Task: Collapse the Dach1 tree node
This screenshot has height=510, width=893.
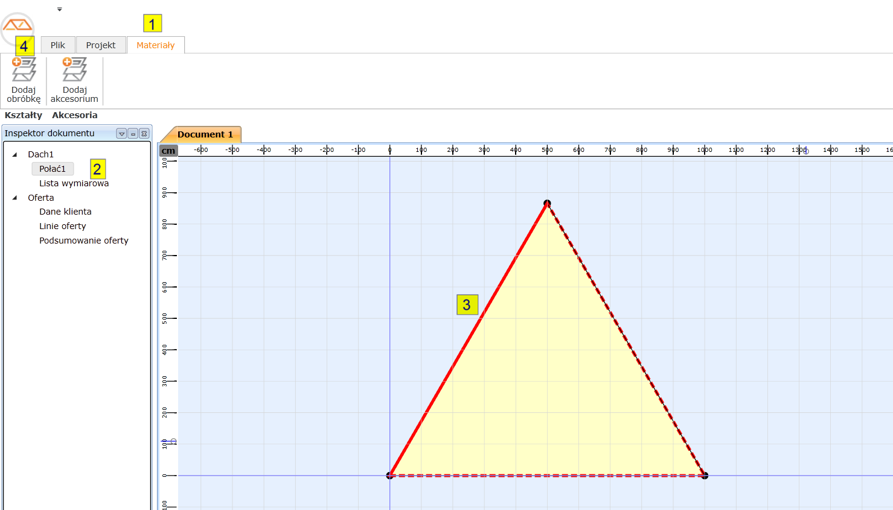Action: tap(15, 154)
